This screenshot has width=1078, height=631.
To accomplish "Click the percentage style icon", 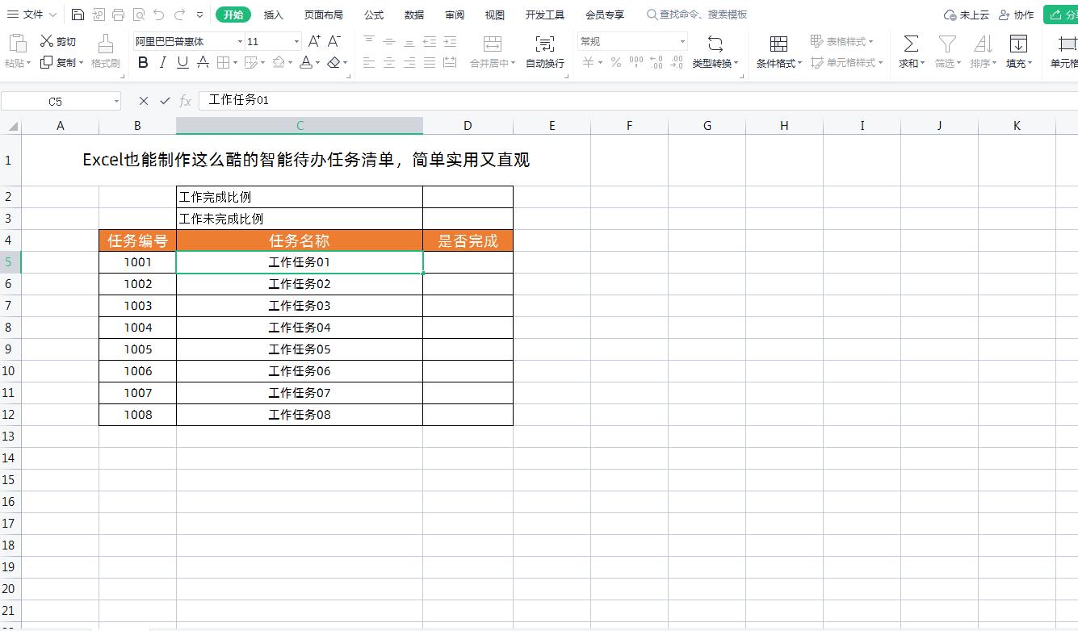I will pyautogui.click(x=615, y=62).
